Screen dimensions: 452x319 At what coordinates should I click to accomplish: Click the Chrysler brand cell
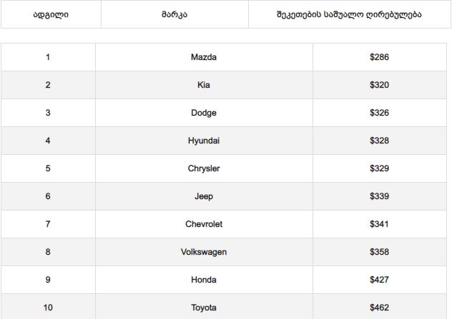(x=204, y=168)
